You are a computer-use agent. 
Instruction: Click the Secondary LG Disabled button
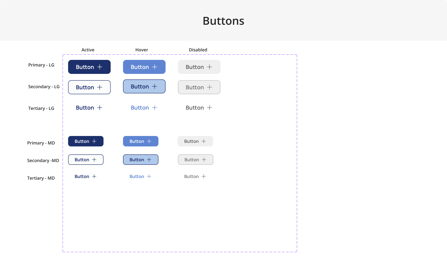pos(199,87)
